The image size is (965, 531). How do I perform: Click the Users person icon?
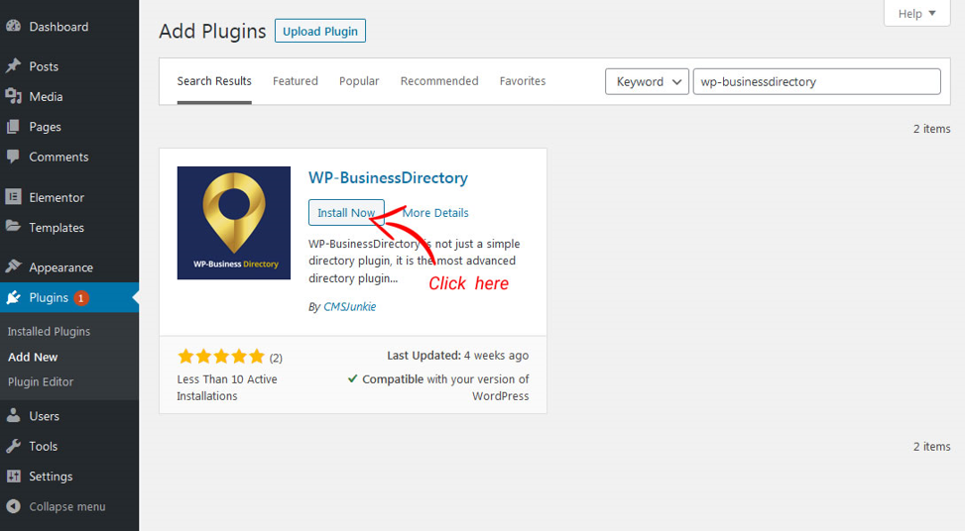(13, 415)
